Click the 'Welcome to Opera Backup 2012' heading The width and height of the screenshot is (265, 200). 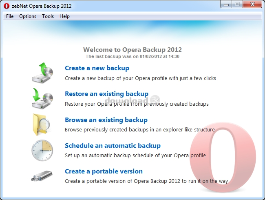[132, 49]
